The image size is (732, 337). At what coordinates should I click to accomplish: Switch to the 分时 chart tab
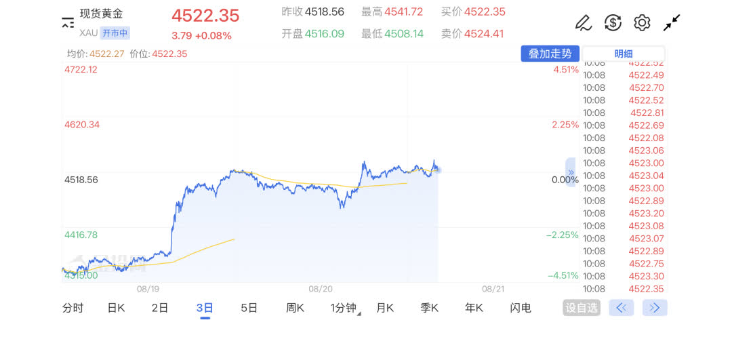tap(73, 308)
